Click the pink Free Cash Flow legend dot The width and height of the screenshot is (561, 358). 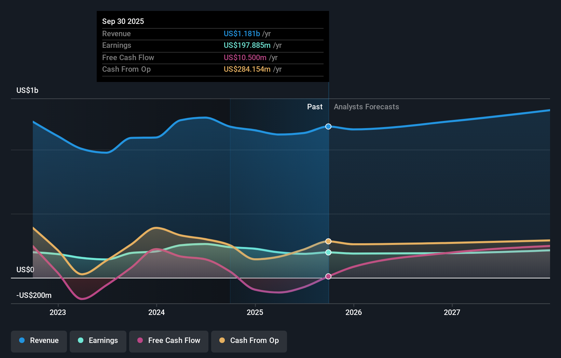140,340
